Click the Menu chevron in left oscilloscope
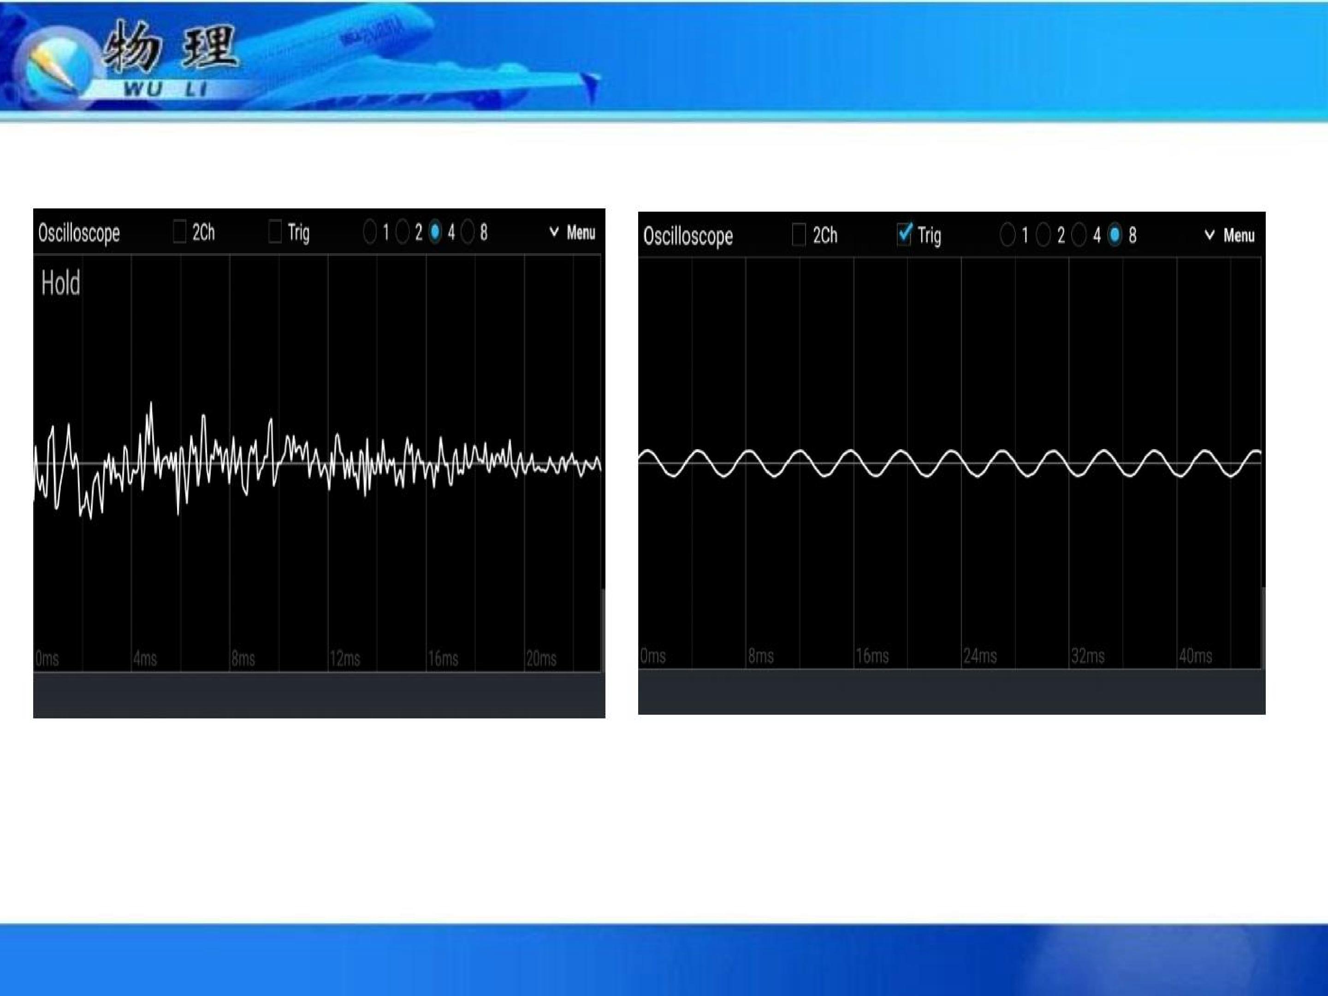 coord(554,232)
